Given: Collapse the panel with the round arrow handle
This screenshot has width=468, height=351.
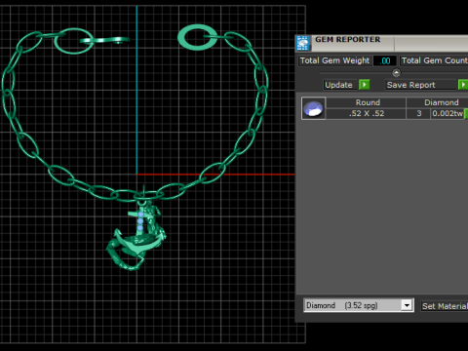Looking at the screenshot, I should (x=396, y=72).
